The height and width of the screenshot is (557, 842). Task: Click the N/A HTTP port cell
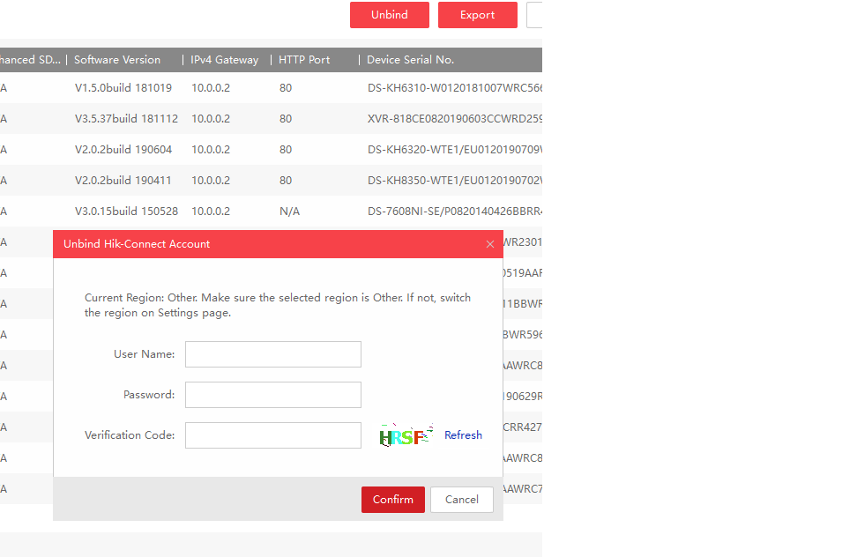(x=289, y=212)
